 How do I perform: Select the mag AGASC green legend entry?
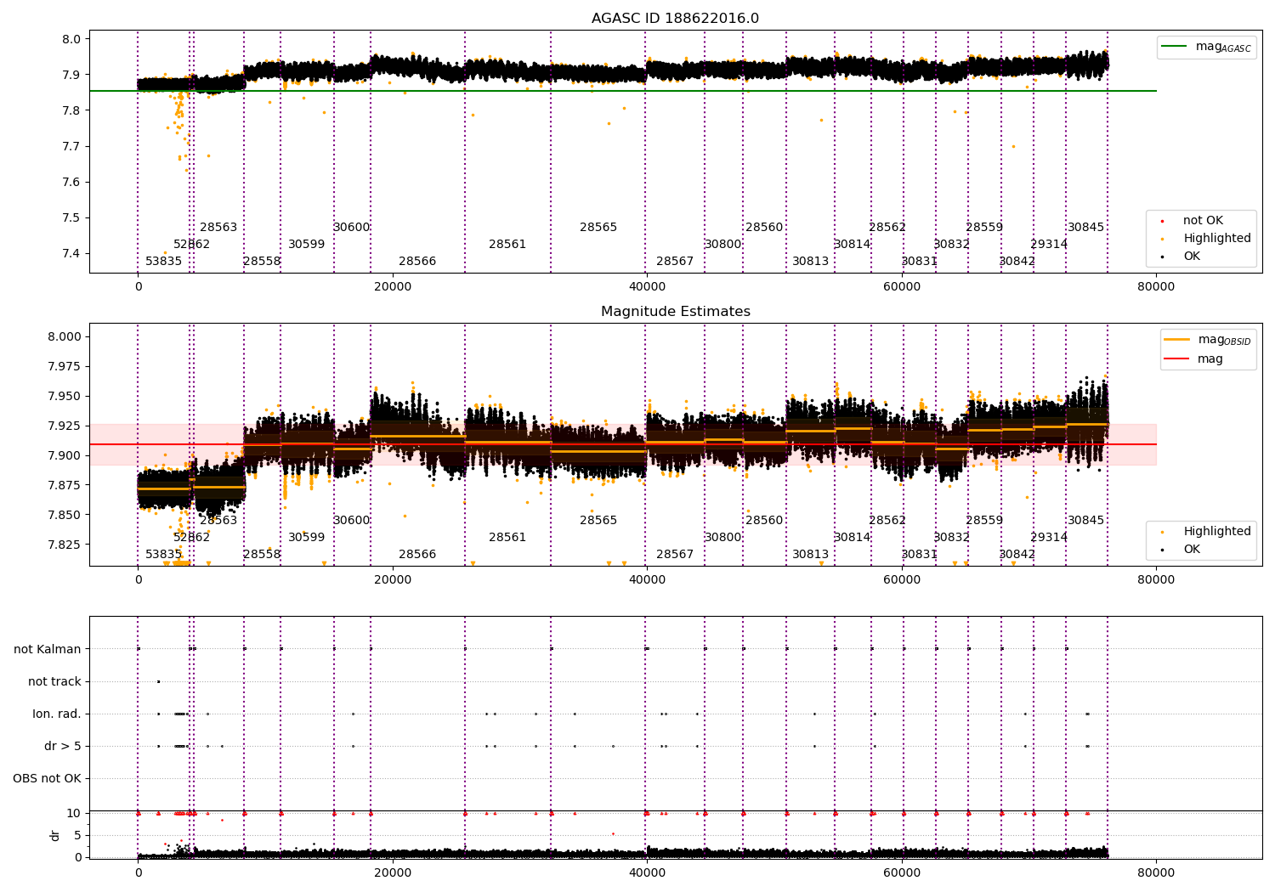pos(1207,47)
